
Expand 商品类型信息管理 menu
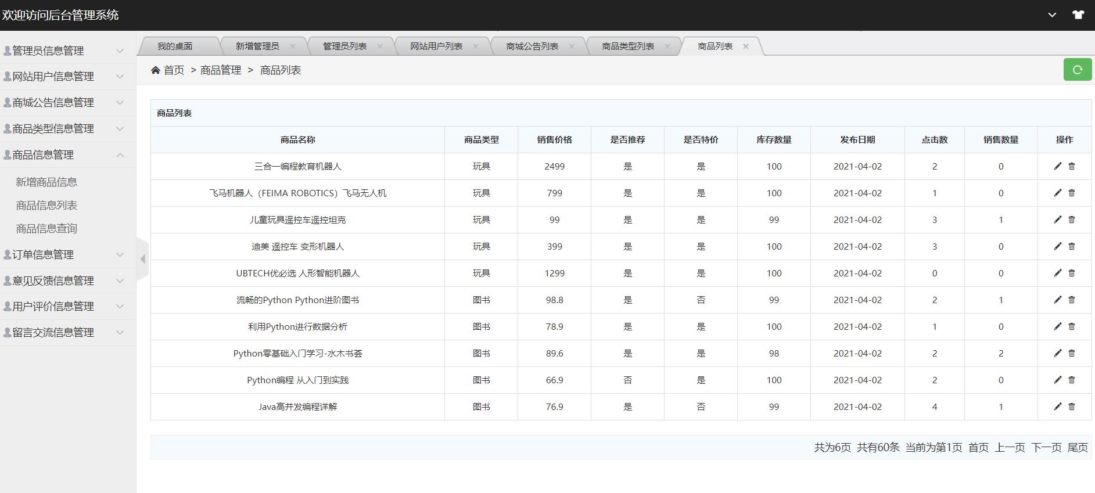(68, 128)
